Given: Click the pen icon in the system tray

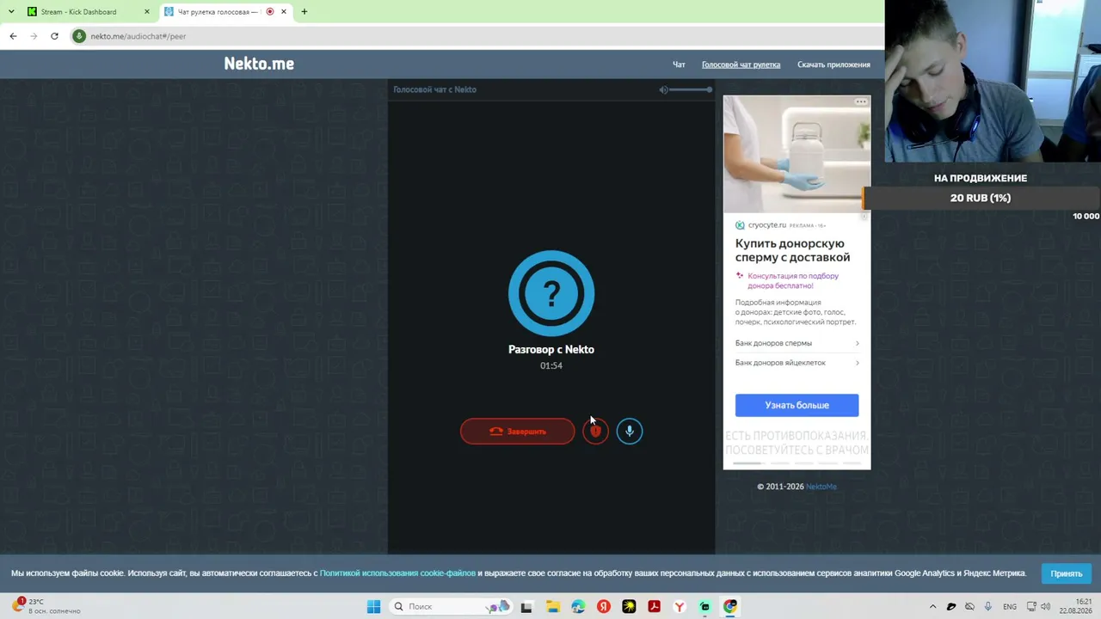Looking at the screenshot, I should 951,607.
